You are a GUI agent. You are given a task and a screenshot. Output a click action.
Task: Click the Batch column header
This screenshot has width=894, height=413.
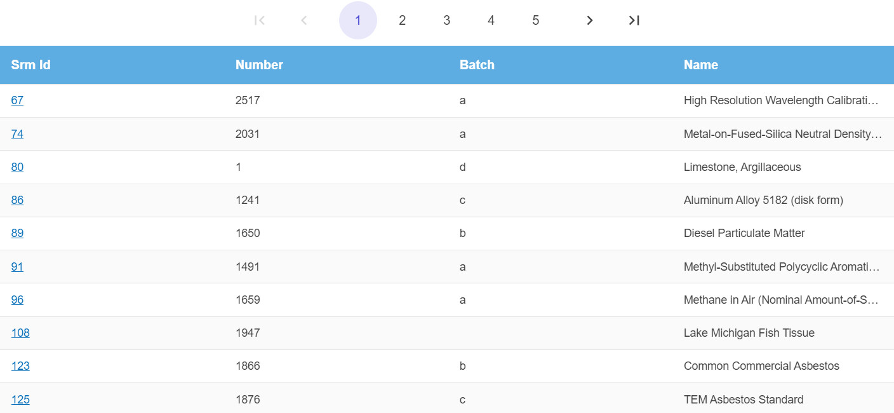477,65
